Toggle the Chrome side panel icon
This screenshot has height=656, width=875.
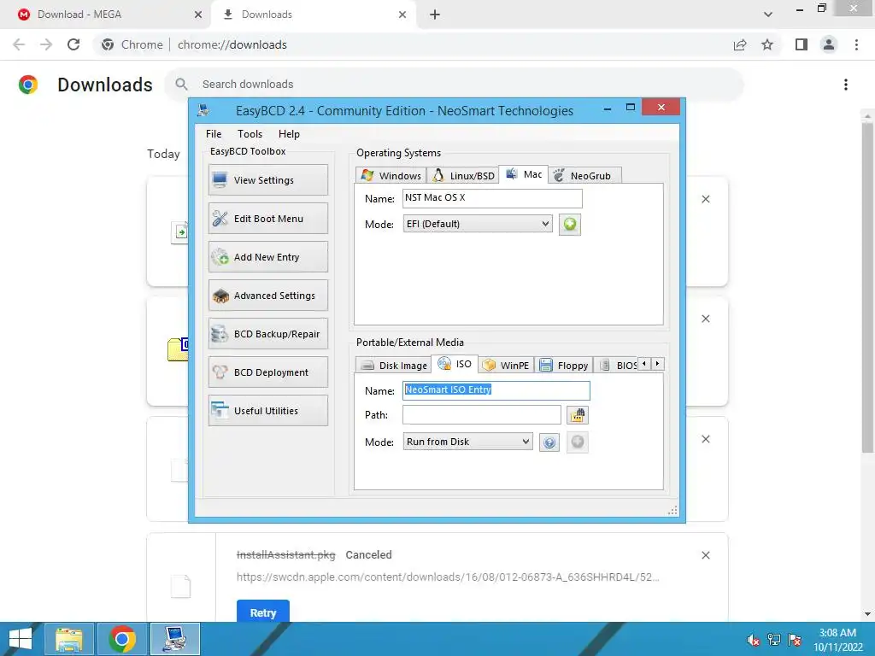click(x=802, y=44)
